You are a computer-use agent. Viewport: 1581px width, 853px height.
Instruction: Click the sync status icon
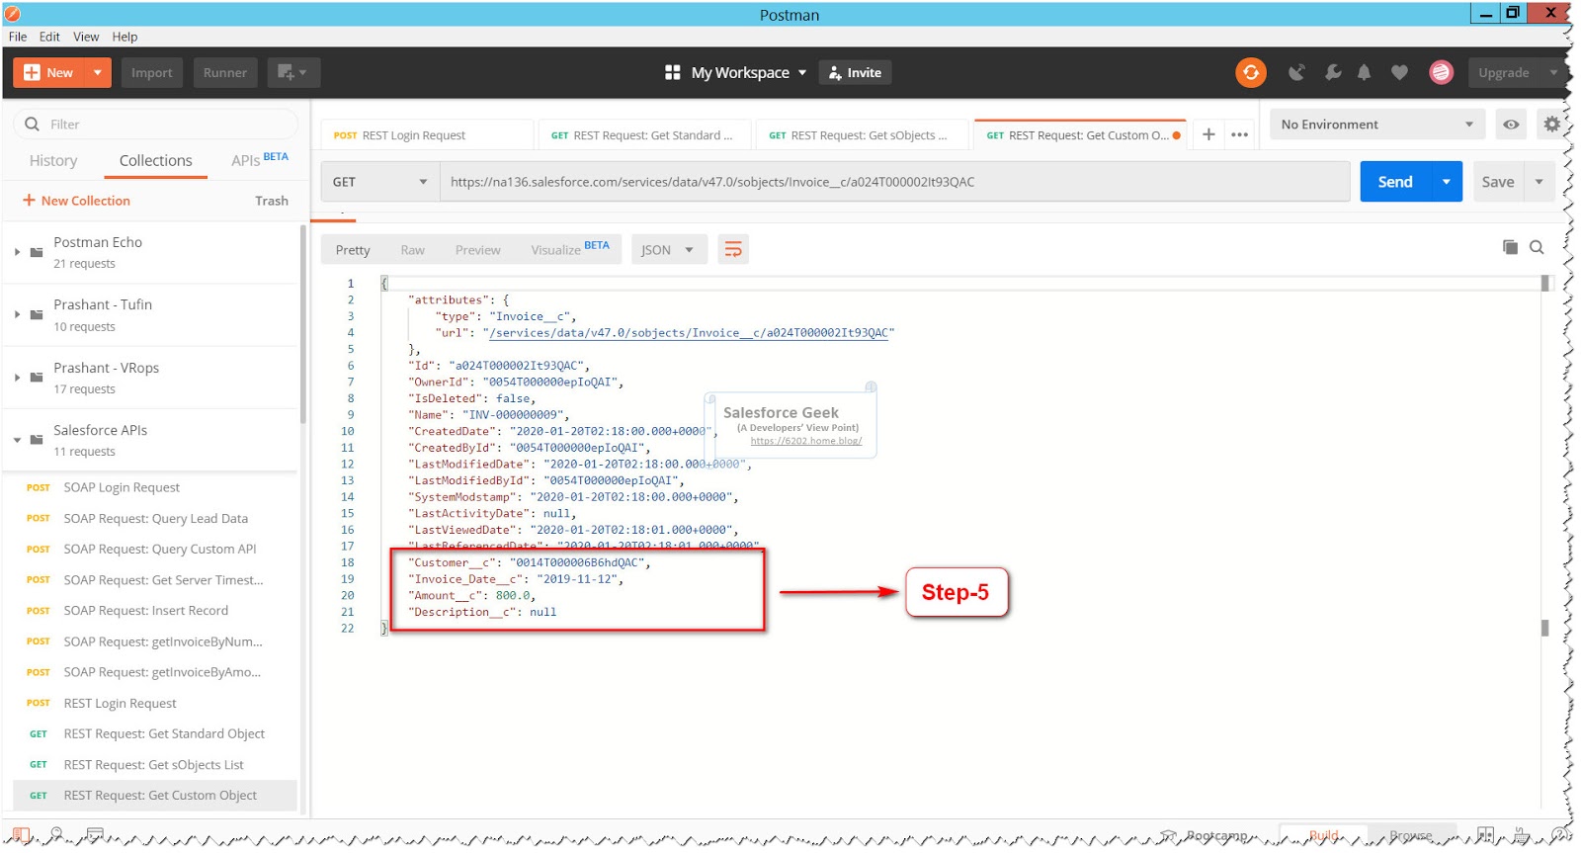tap(1250, 72)
